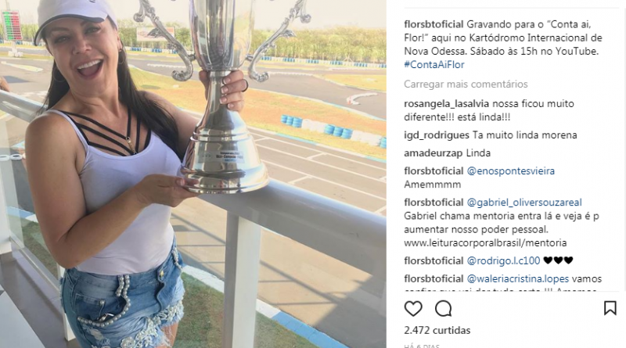Viewport: 626px width, 348px height.
Task: Click florsbtoficial beside the Gabriel mentoria reply
Action: tap(434, 203)
